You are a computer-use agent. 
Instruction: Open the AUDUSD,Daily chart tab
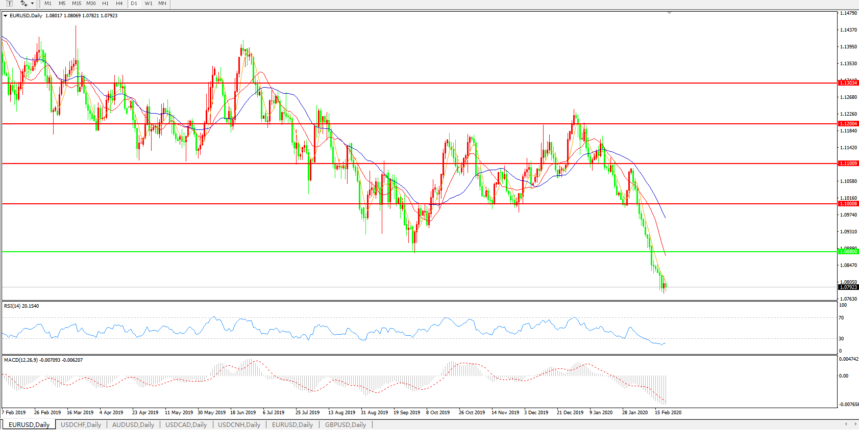133,424
